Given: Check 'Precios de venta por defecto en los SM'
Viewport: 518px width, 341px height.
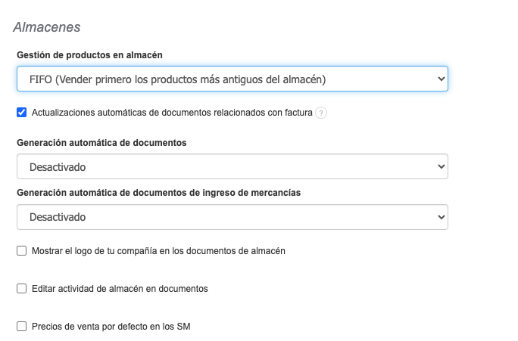Looking at the screenshot, I should tap(22, 327).
